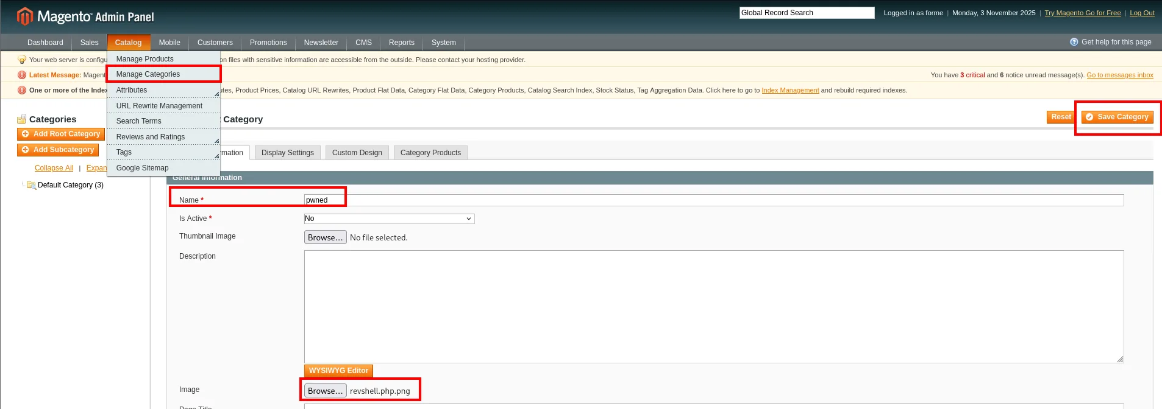The width and height of the screenshot is (1162, 409).
Task: Click the lightbulb icon on server warning
Action: pos(22,60)
